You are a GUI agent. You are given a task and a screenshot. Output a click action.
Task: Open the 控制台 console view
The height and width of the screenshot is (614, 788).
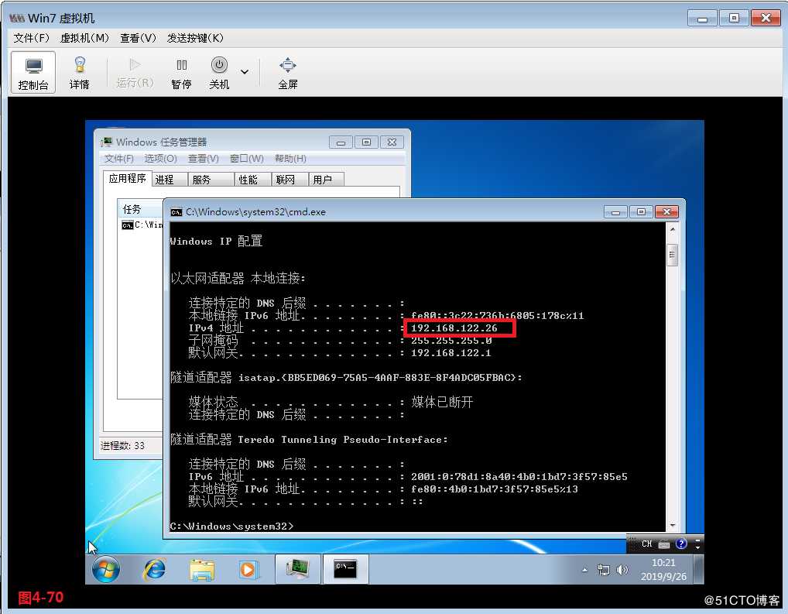click(33, 73)
